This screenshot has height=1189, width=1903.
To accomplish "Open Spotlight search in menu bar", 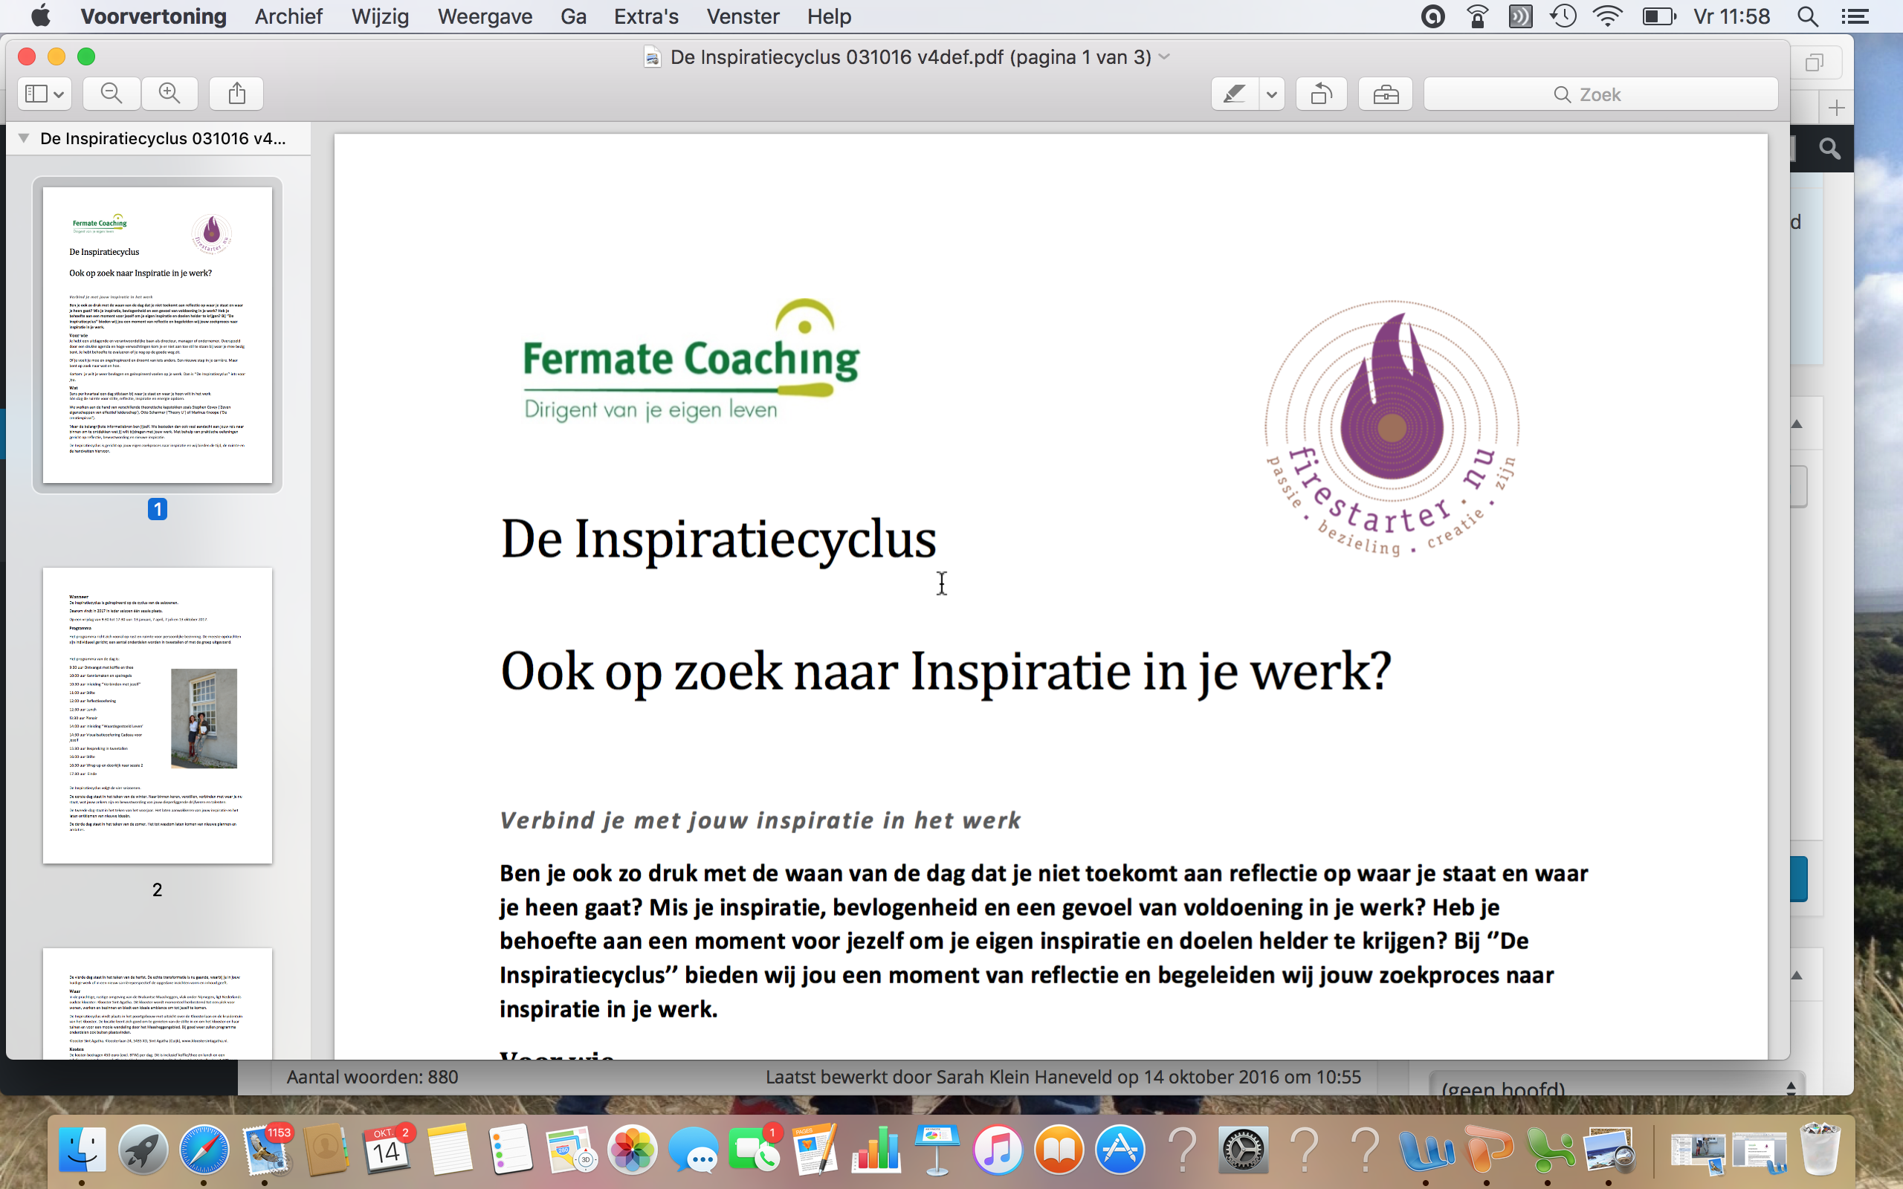I will [1808, 16].
